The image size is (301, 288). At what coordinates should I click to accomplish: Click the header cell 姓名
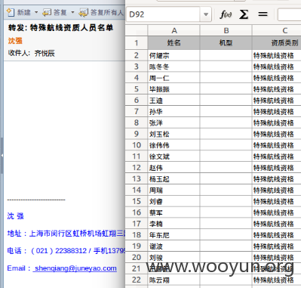tap(174, 43)
